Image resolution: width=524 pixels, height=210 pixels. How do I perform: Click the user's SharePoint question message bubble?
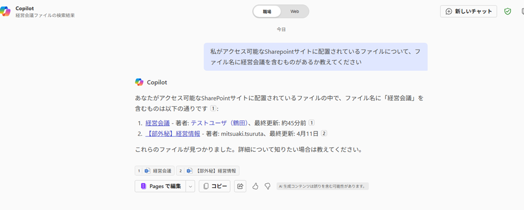click(315, 56)
